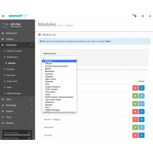Click the opencart logo
Screen dimensions: 153x153
18,16
